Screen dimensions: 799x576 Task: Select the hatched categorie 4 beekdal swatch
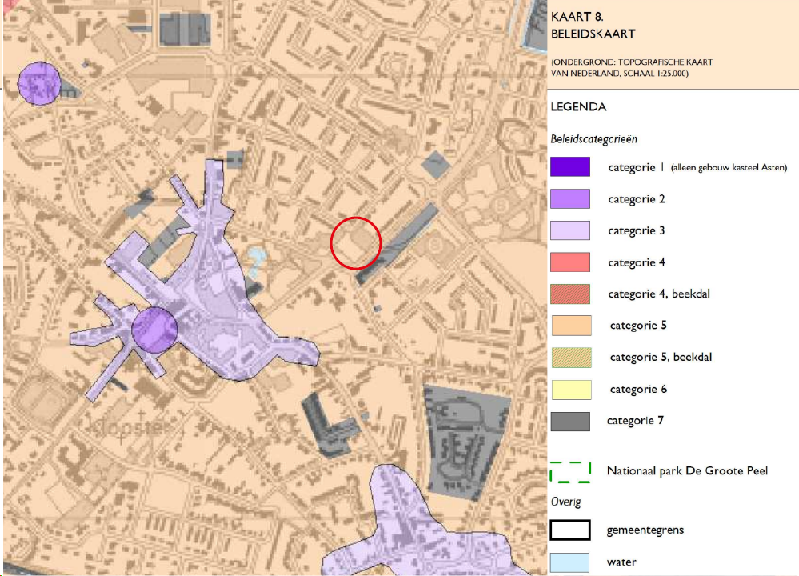569,294
